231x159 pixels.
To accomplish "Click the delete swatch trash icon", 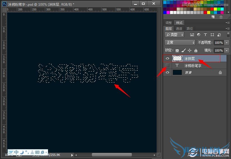I will point(221,17).
